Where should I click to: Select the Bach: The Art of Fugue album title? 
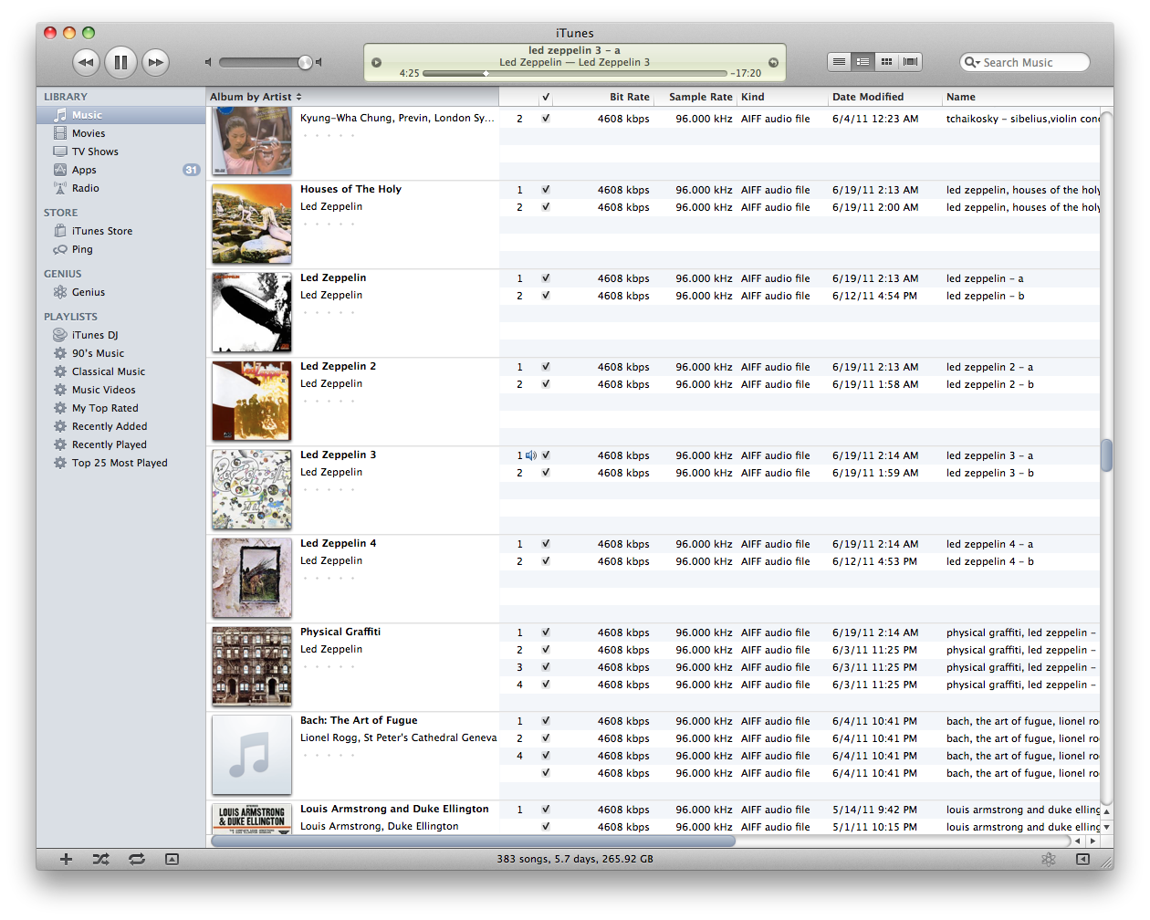point(359,721)
